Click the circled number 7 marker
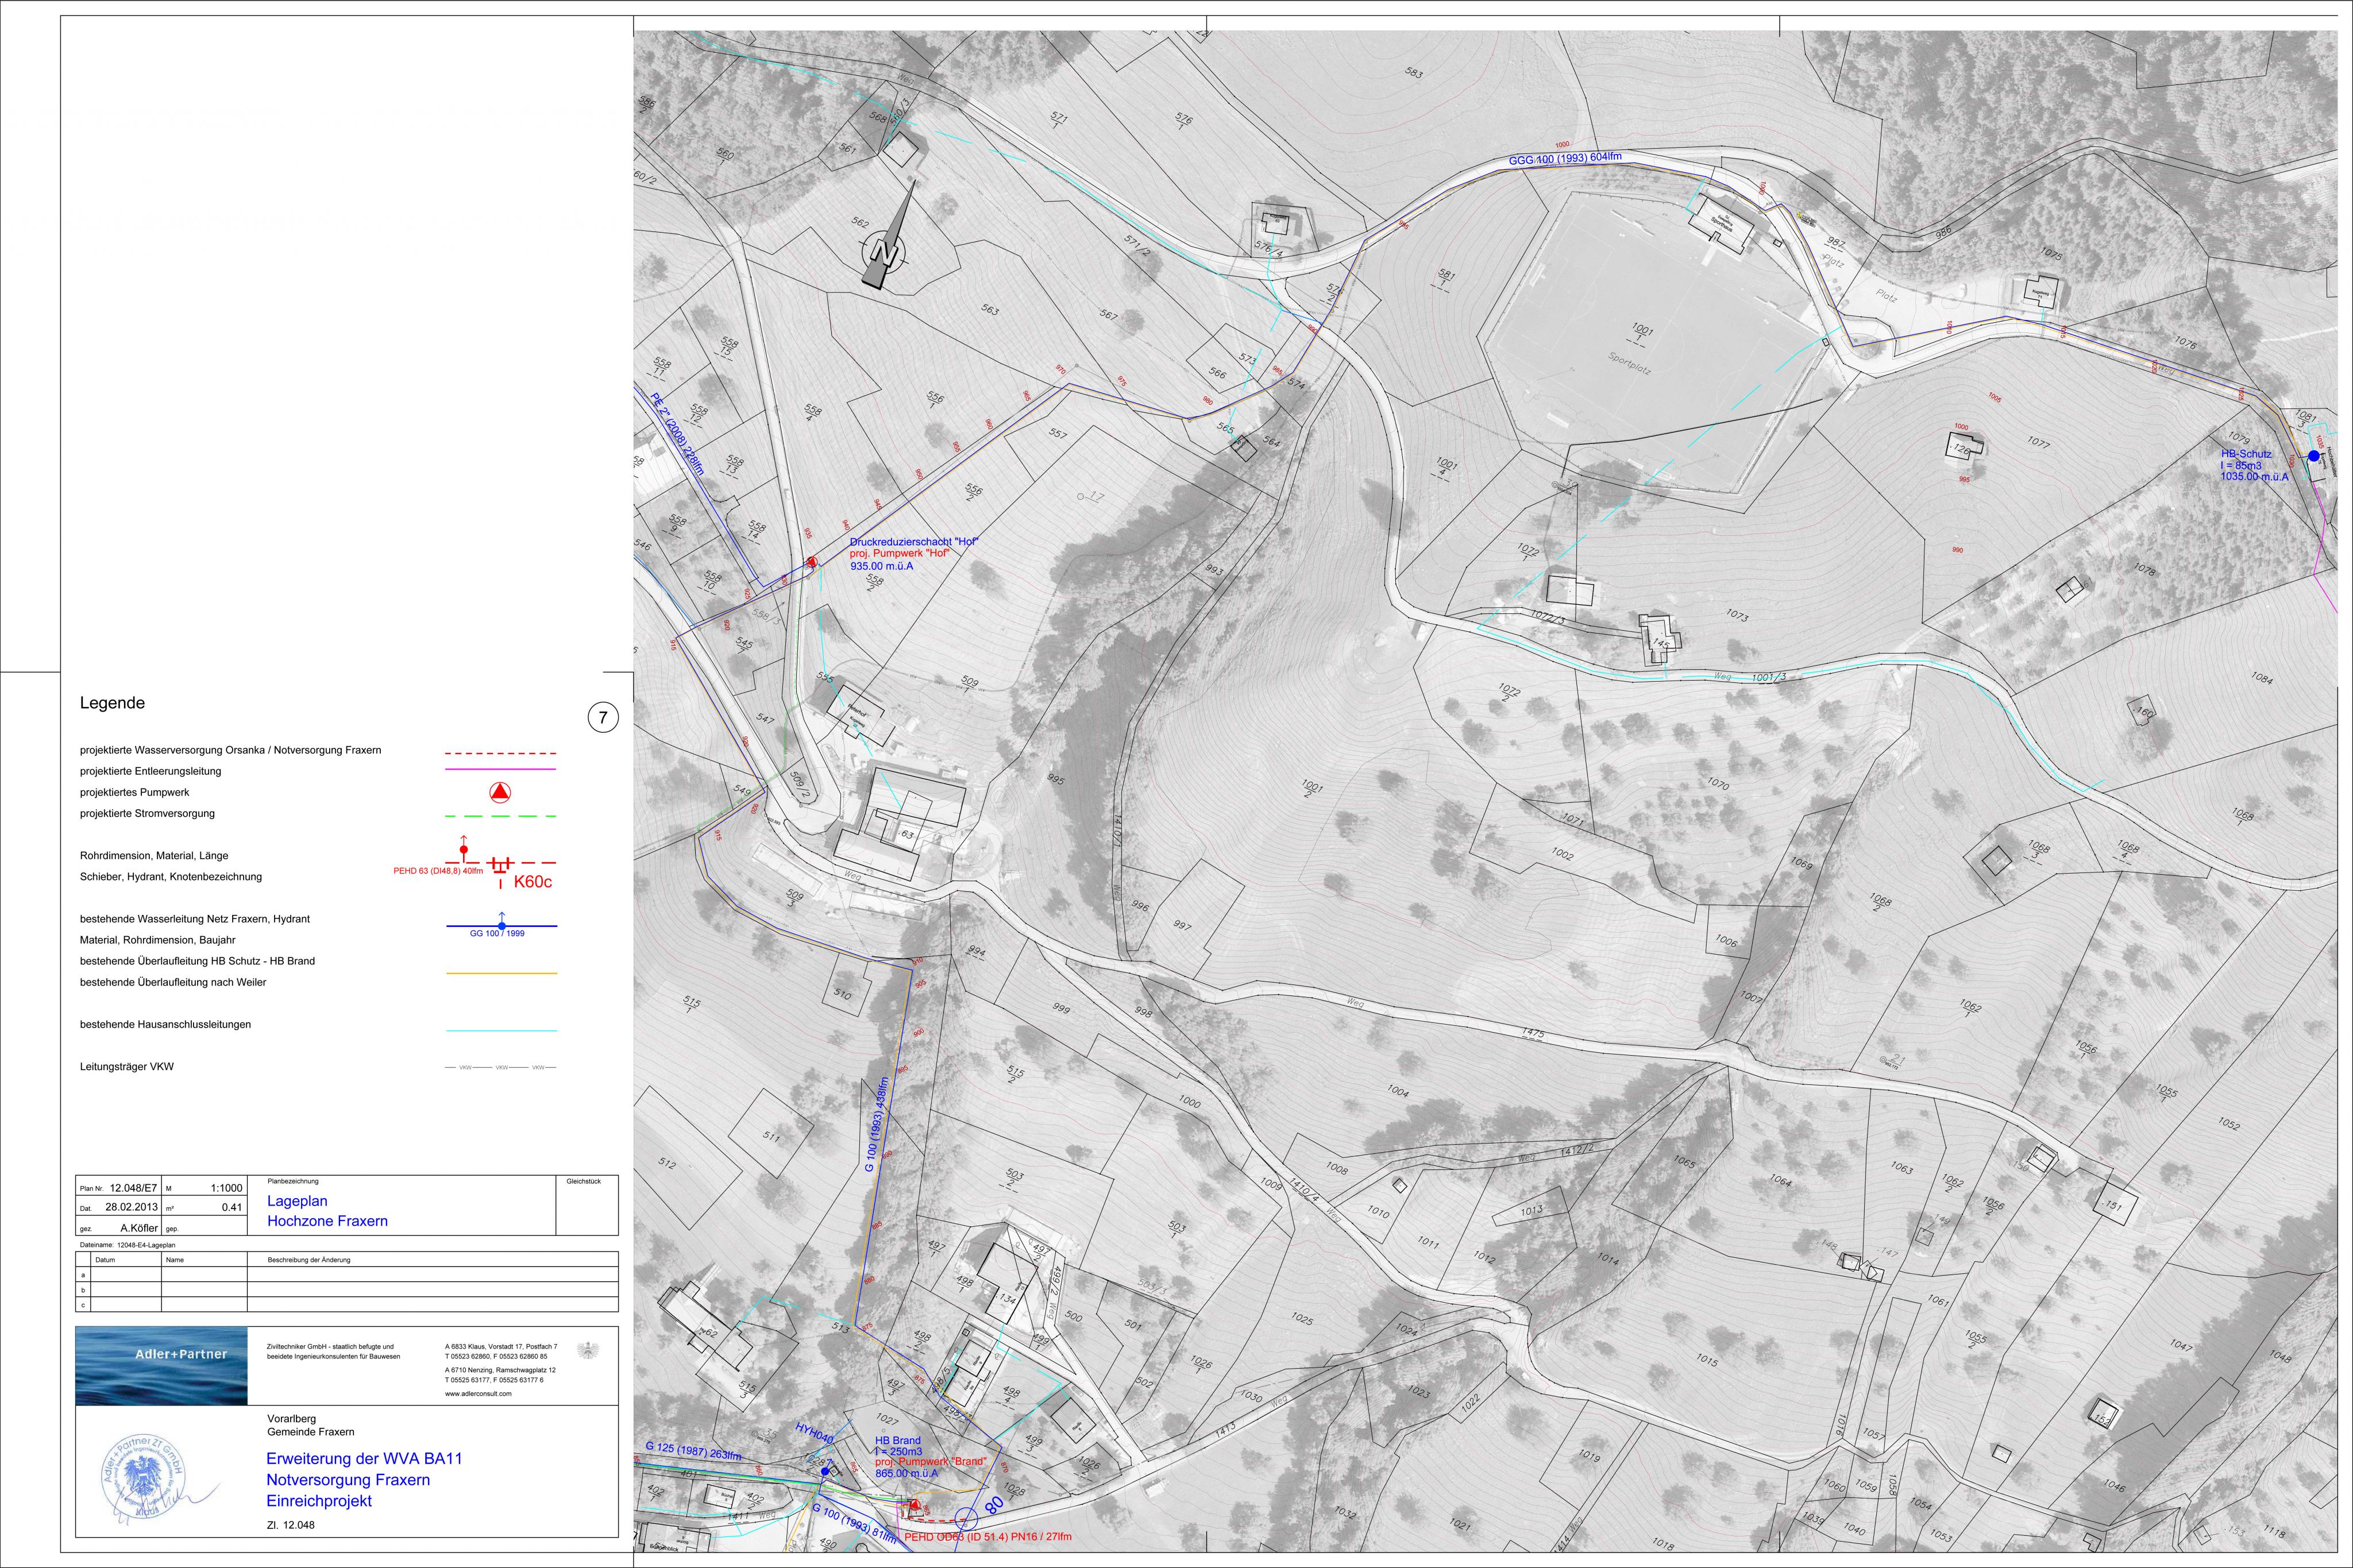The image size is (2353, 1568). click(x=603, y=717)
